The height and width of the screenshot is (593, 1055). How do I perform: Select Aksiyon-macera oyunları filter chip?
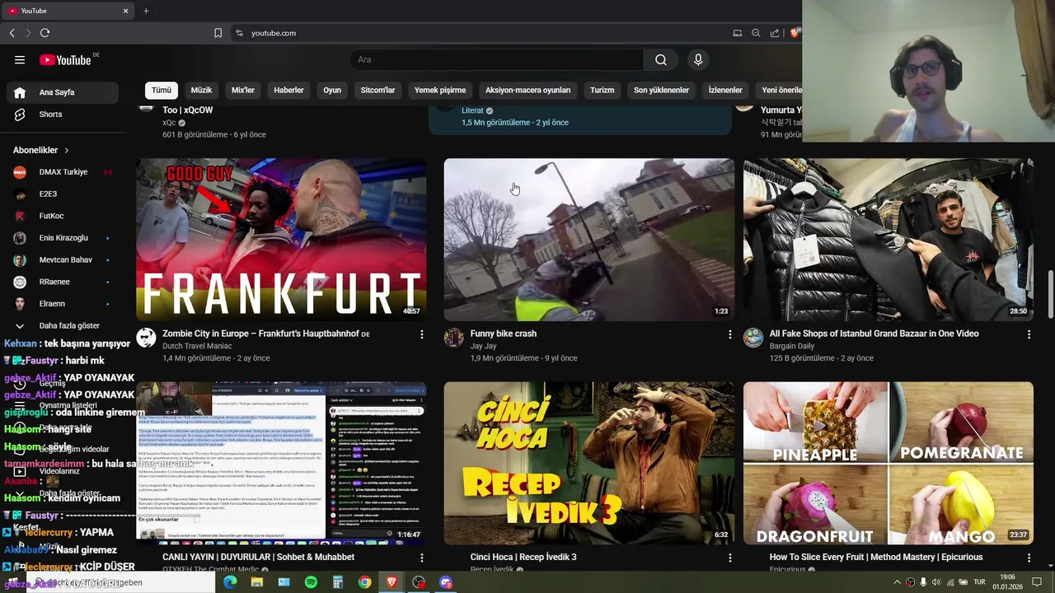527,90
